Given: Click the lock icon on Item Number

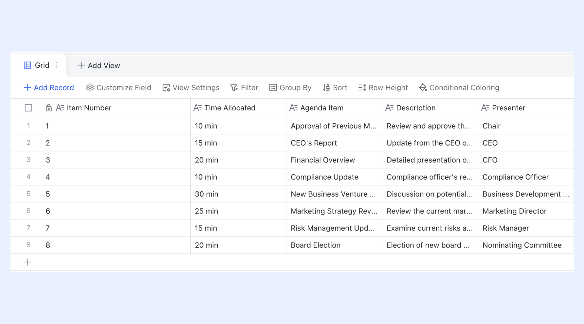Looking at the screenshot, I should [49, 108].
